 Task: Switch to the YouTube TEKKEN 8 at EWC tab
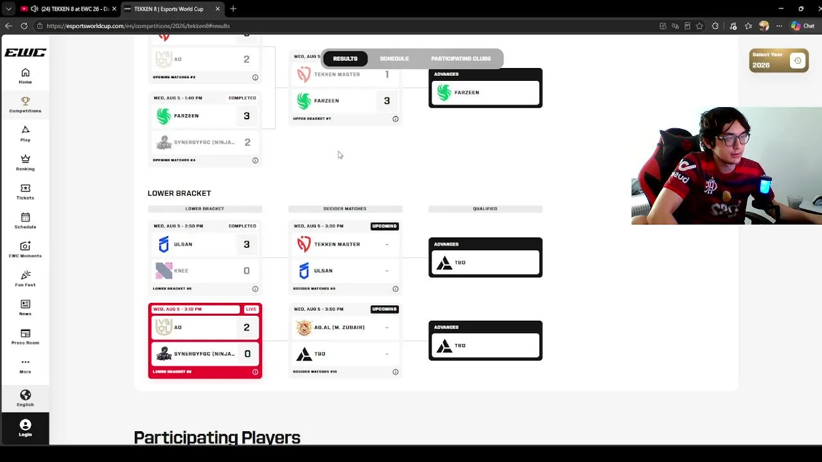coord(67,9)
